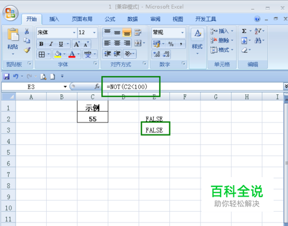Expand the formula bar

tap(286, 86)
